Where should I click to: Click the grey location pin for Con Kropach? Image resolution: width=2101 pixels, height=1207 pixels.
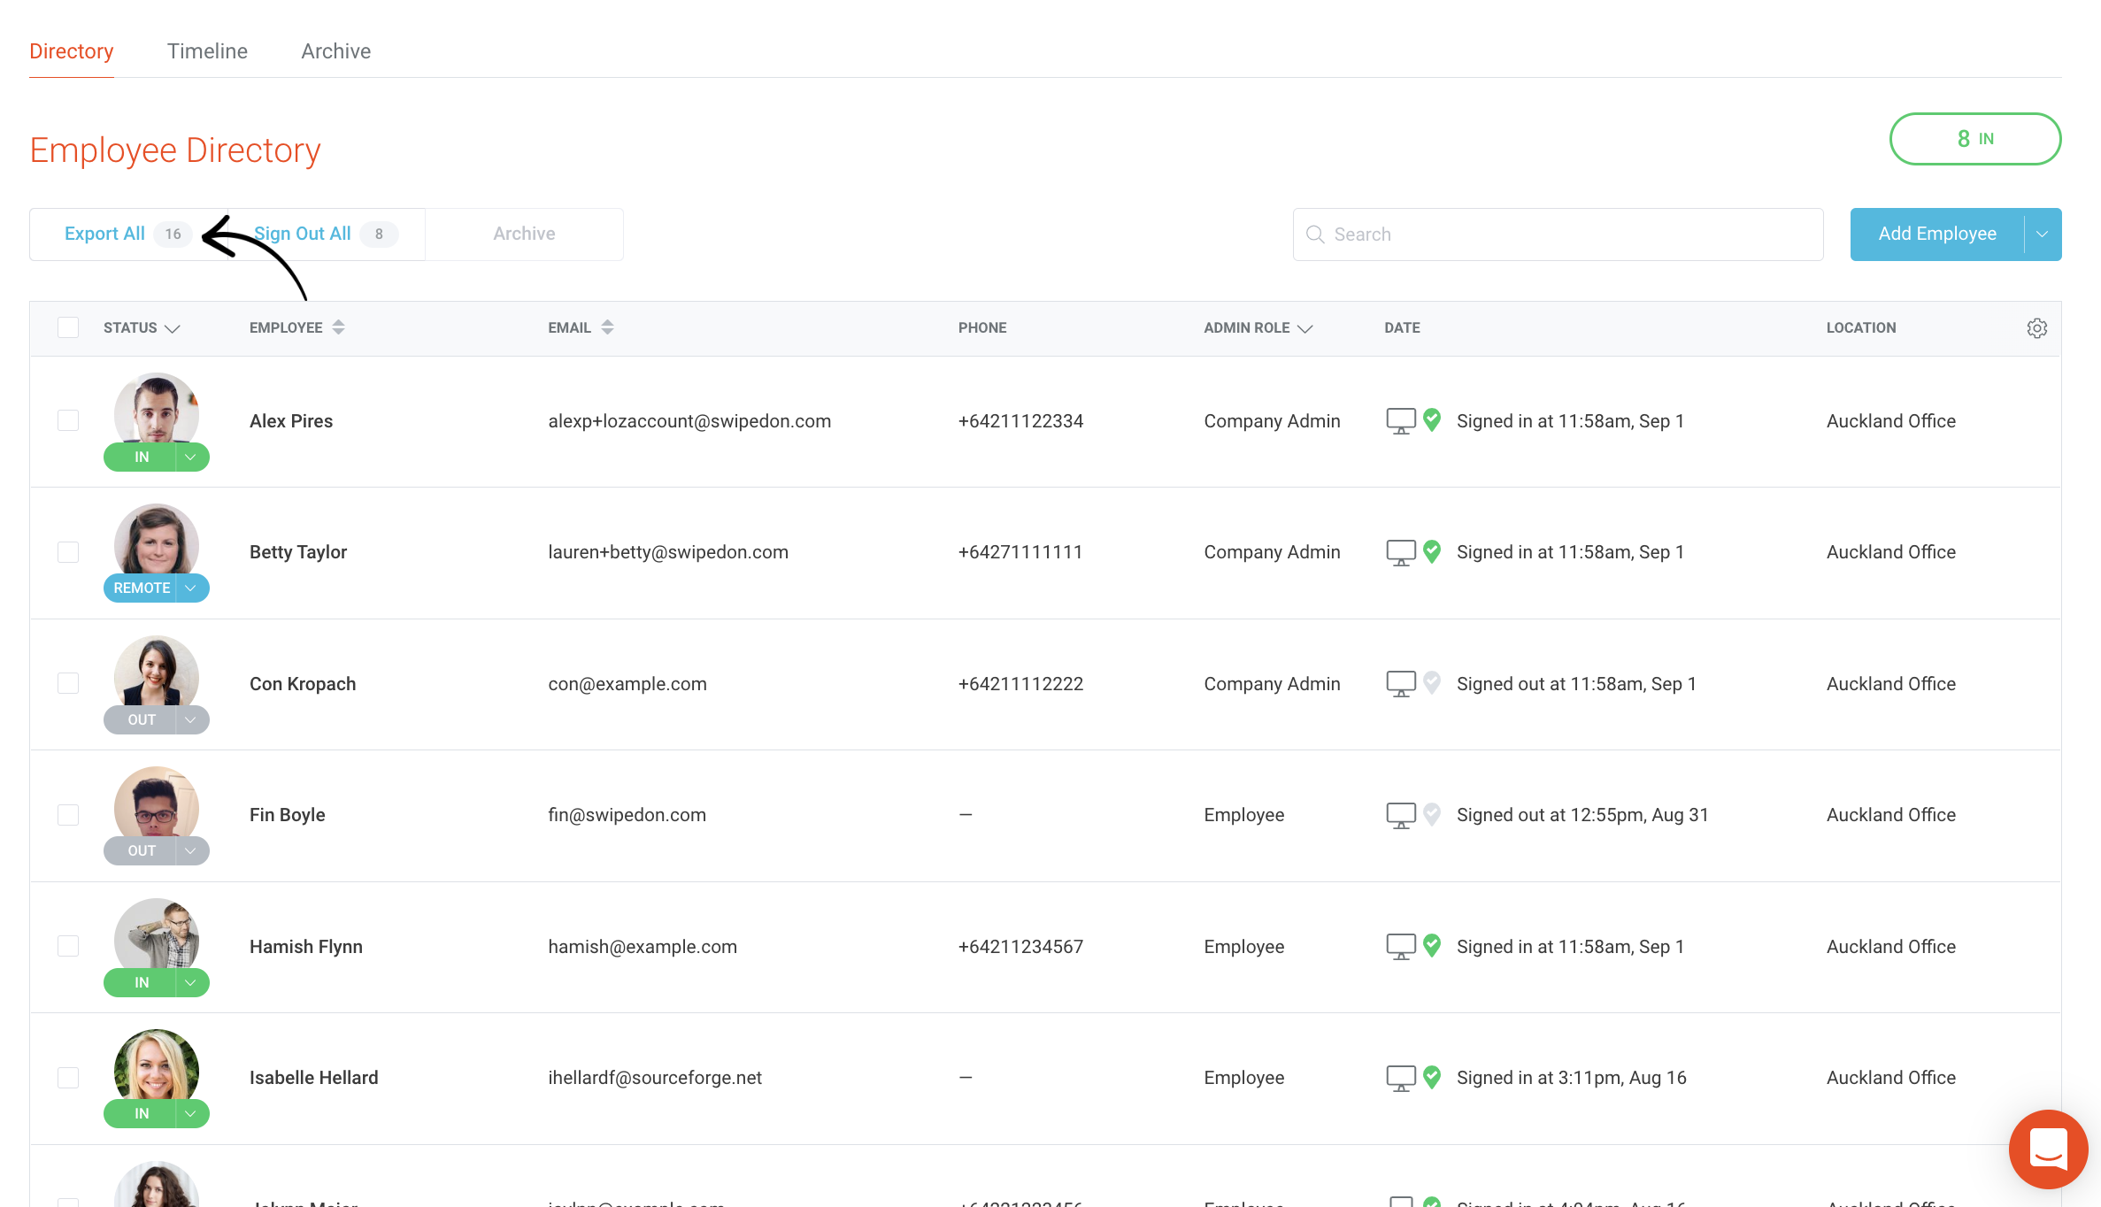tap(1432, 683)
